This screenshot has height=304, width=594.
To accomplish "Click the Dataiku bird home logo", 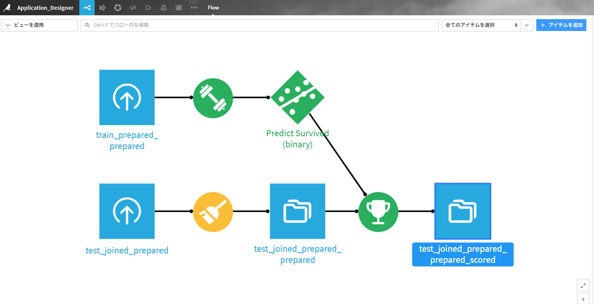I will [x=7, y=8].
